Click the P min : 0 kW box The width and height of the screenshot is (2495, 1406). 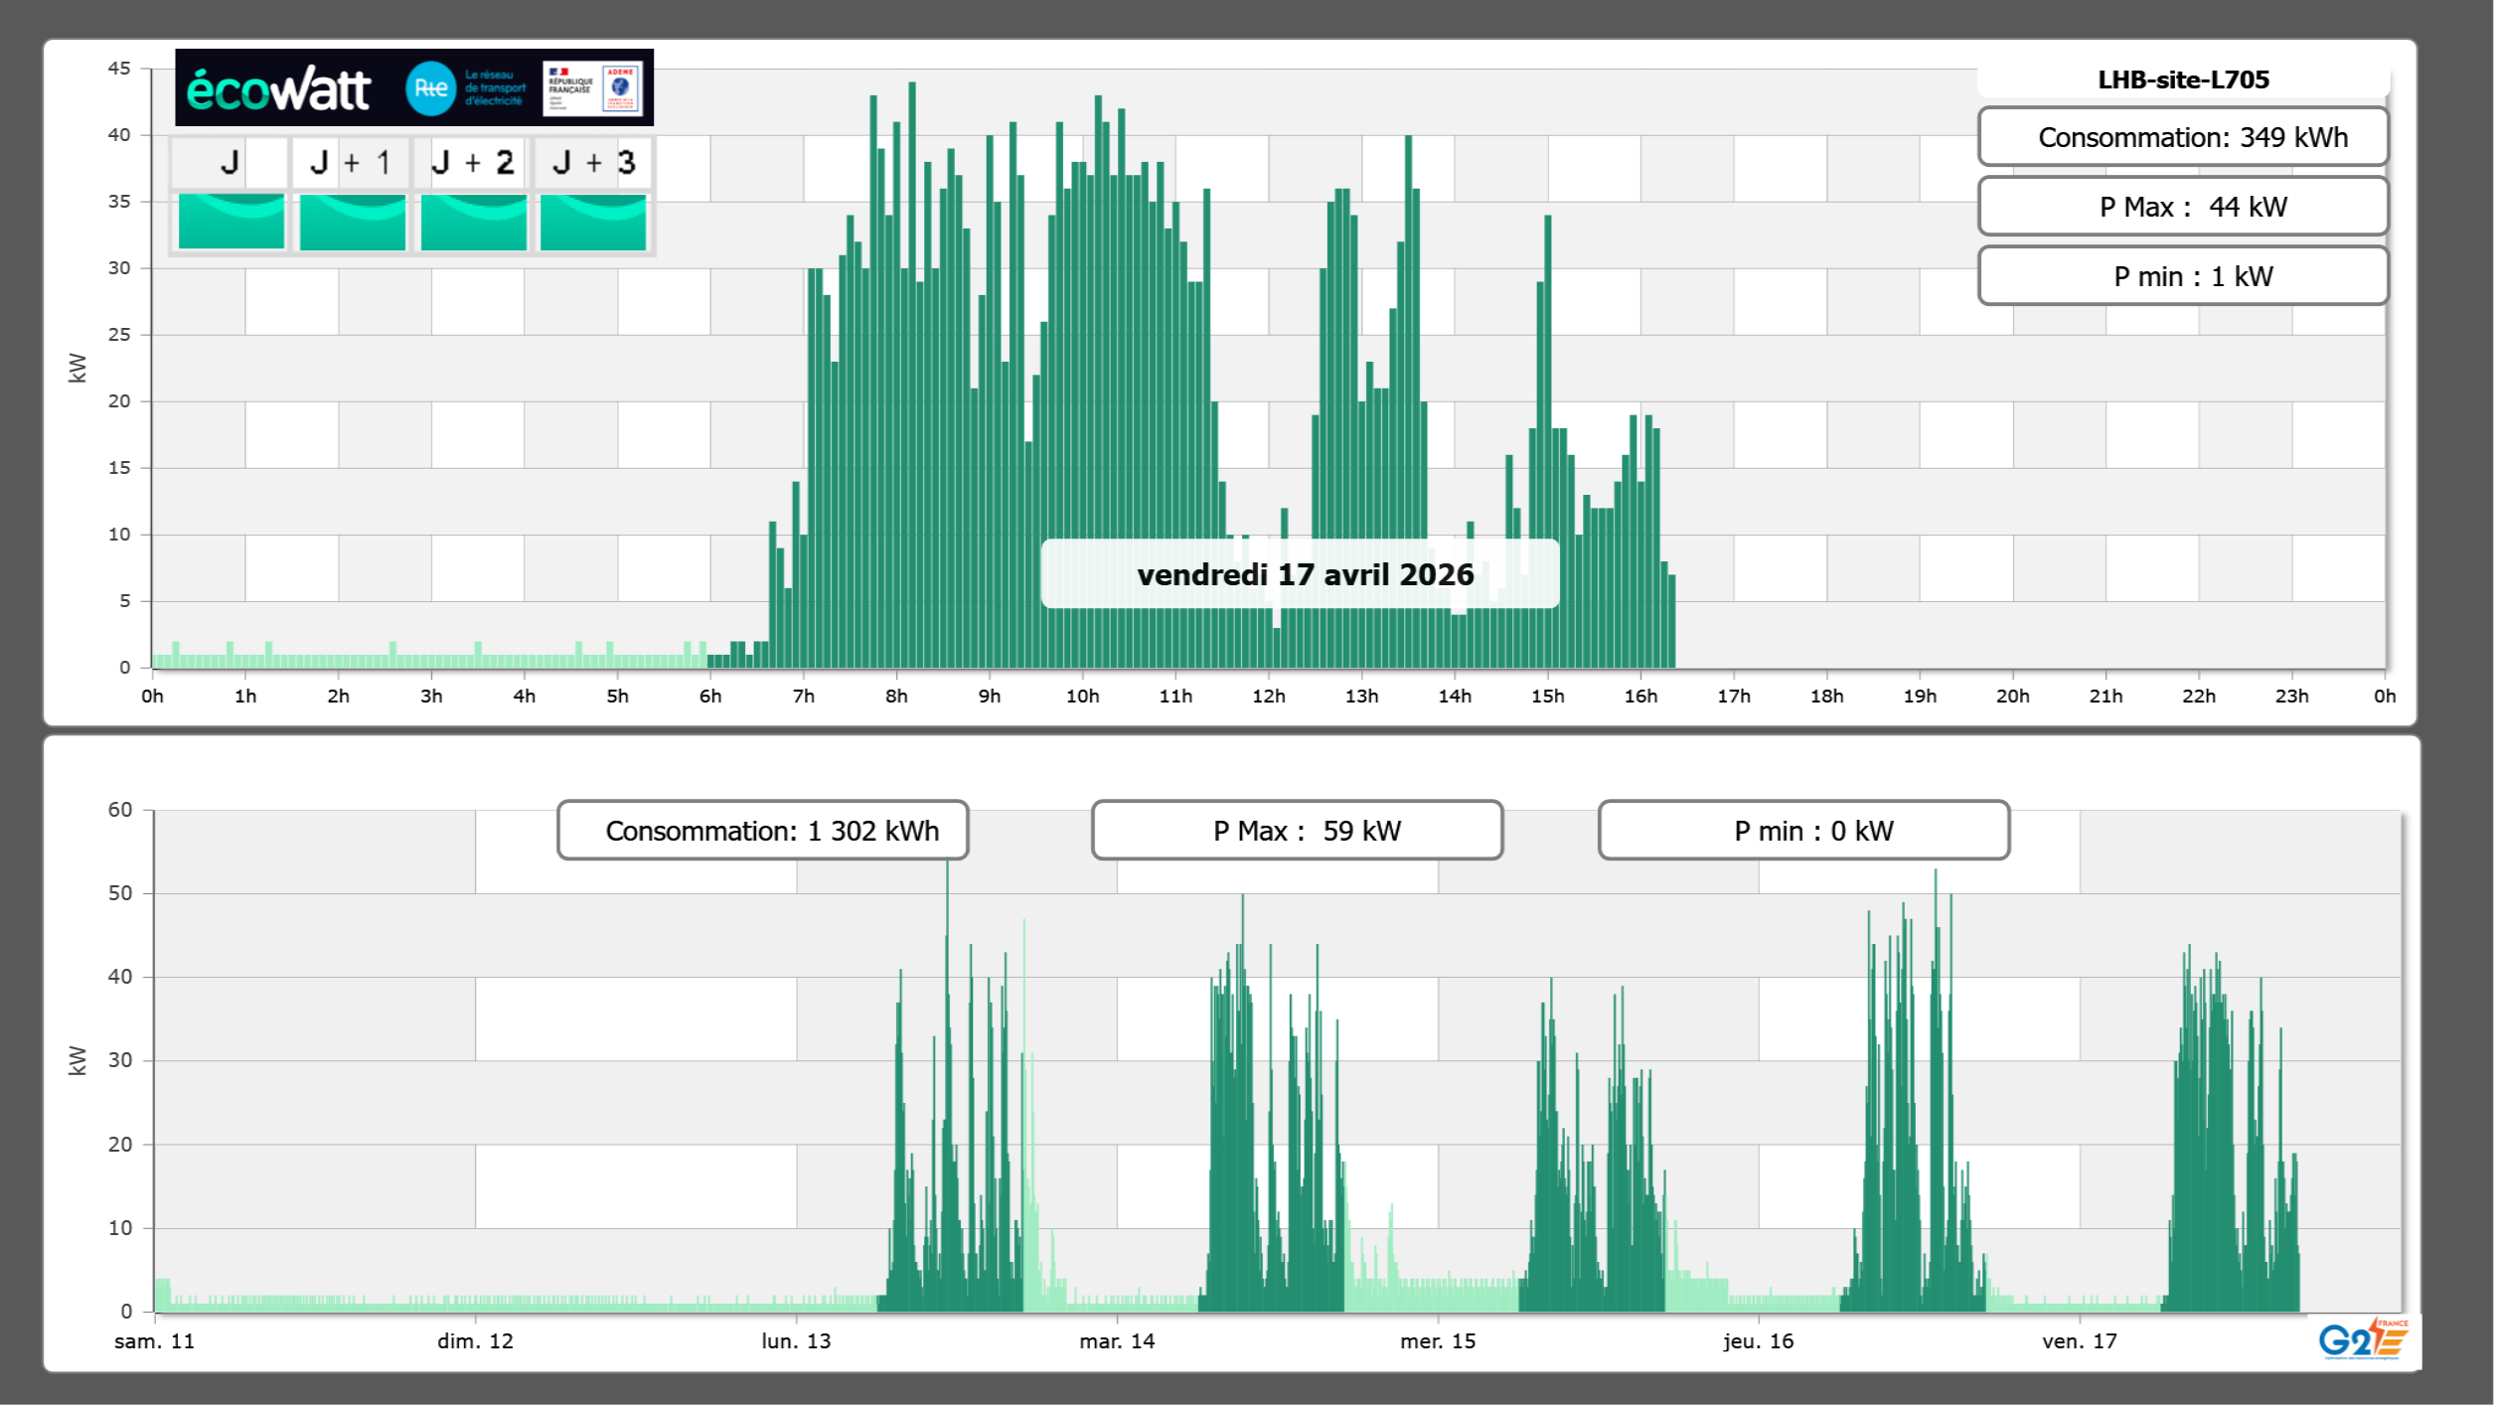pos(1803,831)
